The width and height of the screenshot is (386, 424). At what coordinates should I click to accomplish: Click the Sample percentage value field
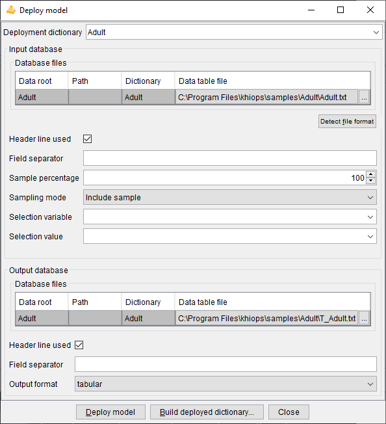(x=225, y=178)
